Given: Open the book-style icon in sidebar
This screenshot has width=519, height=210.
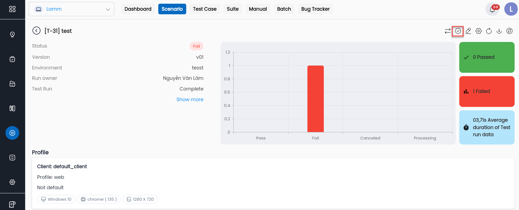Looking at the screenshot, I should click(12, 108).
